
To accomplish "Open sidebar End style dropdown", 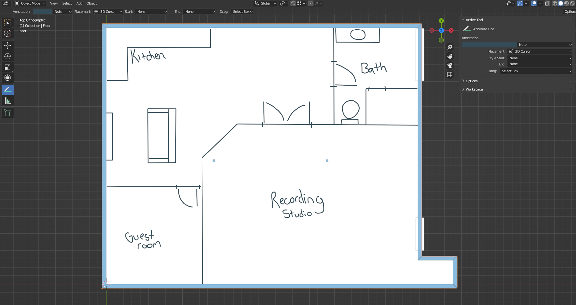I will coord(540,64).
